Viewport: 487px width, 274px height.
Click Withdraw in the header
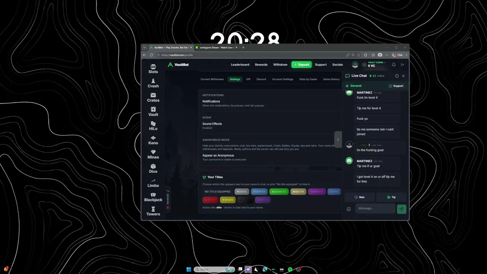pyautogui.click(x=280, y=65)
